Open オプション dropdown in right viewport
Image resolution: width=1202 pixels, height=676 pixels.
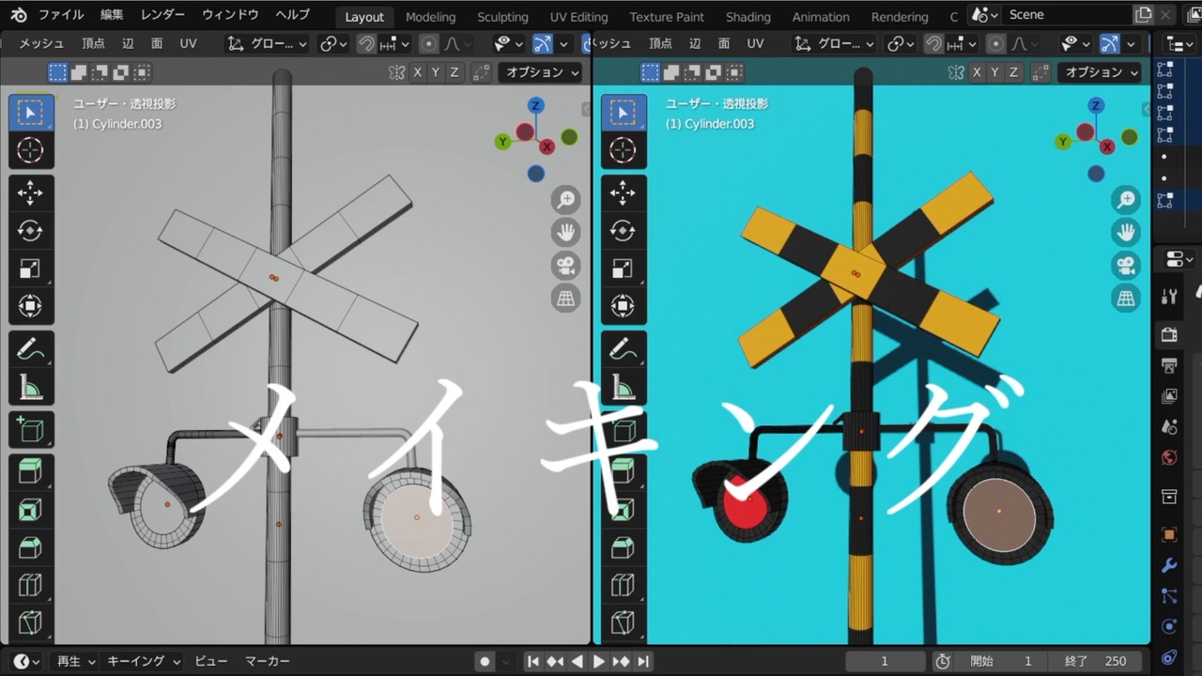coord(1100,72)
